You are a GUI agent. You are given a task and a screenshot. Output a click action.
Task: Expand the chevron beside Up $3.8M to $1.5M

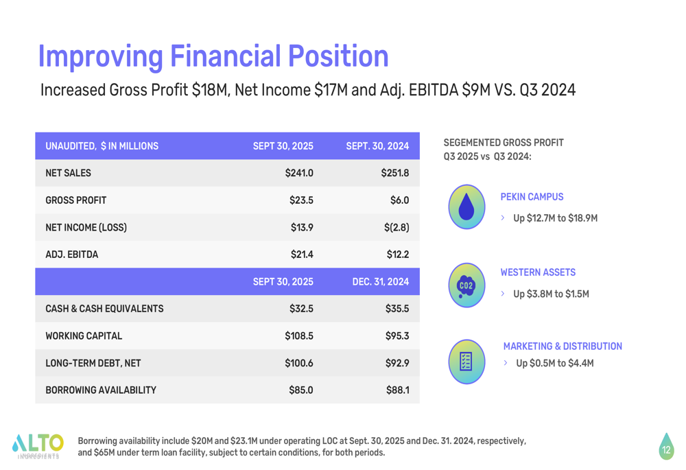(x=504, y=294)
